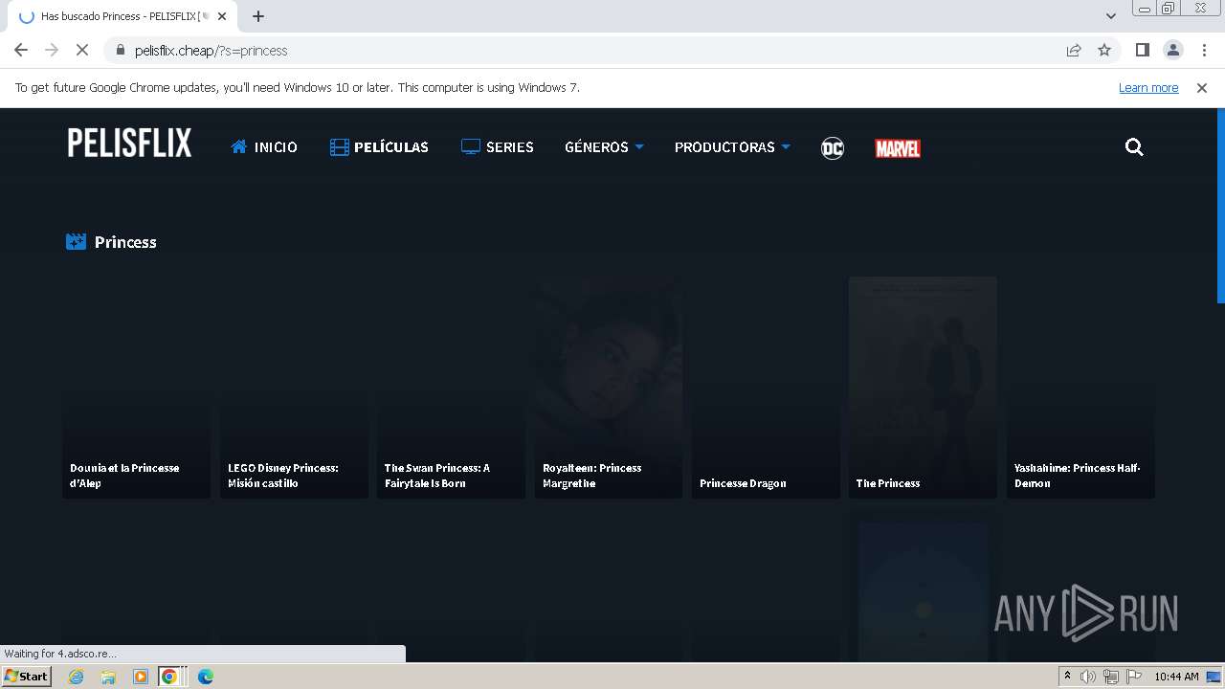Open LEGO Disney Princess: Misión castillo

(294, 388)
